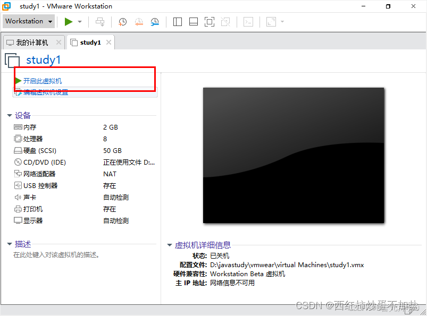This screenshot has width=427, height=316.
Task: Collapse the 虚拟机详细信息 section
Action: tap(170, 245)
